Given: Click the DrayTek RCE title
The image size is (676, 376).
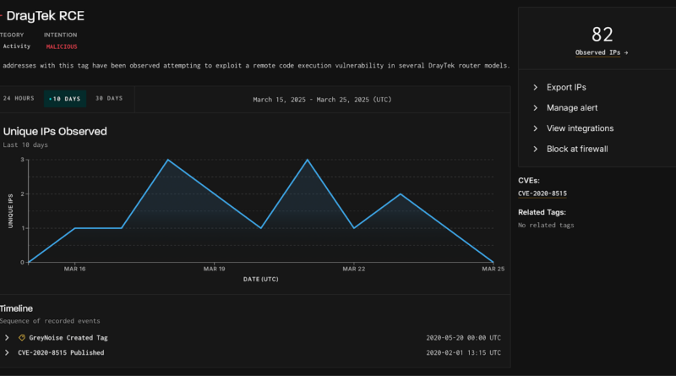Looking at the screenshot, I should click(x=46, y=16).
